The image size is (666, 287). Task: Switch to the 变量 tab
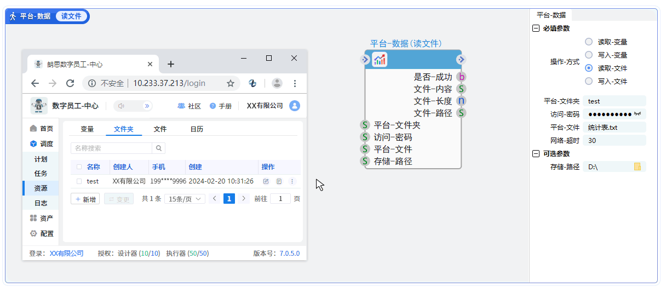87,129
